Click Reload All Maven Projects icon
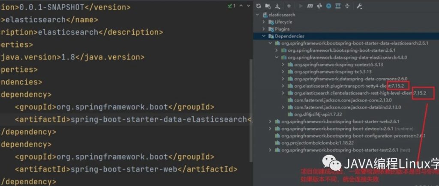 (259, 6)
